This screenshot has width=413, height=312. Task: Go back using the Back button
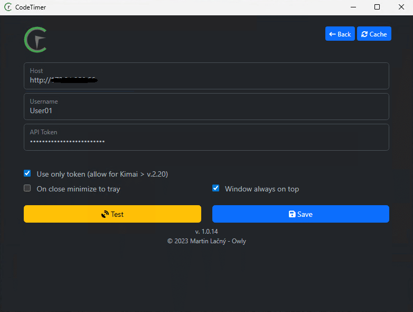click(340, 34)
